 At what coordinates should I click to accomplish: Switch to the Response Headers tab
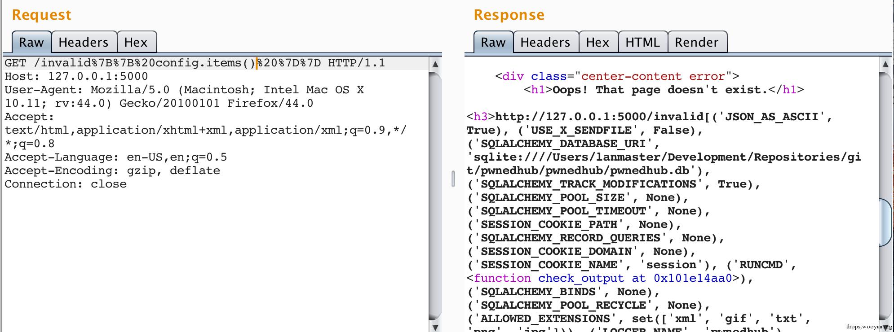pyautogui.click(x=546, y=42)
